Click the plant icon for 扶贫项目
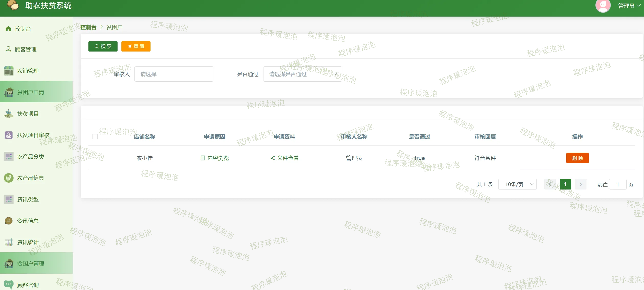Screen dimensions: 644x290 pyautogui.click(x=9, y=114)
